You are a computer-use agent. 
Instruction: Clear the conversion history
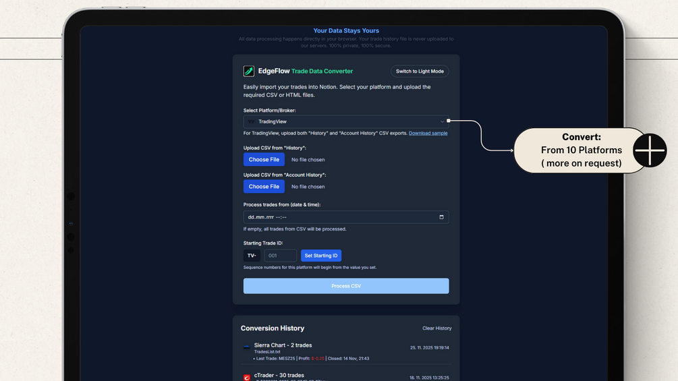[436, 328]
